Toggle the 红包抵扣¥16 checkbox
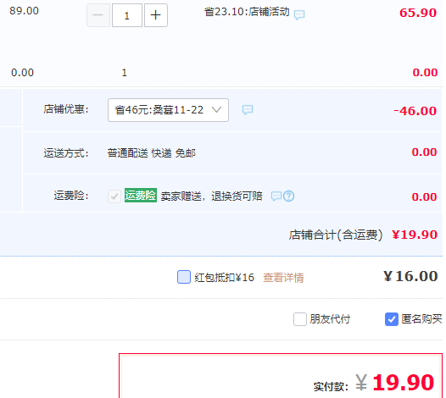Screen dimensions: 446x398 point(184,277)
